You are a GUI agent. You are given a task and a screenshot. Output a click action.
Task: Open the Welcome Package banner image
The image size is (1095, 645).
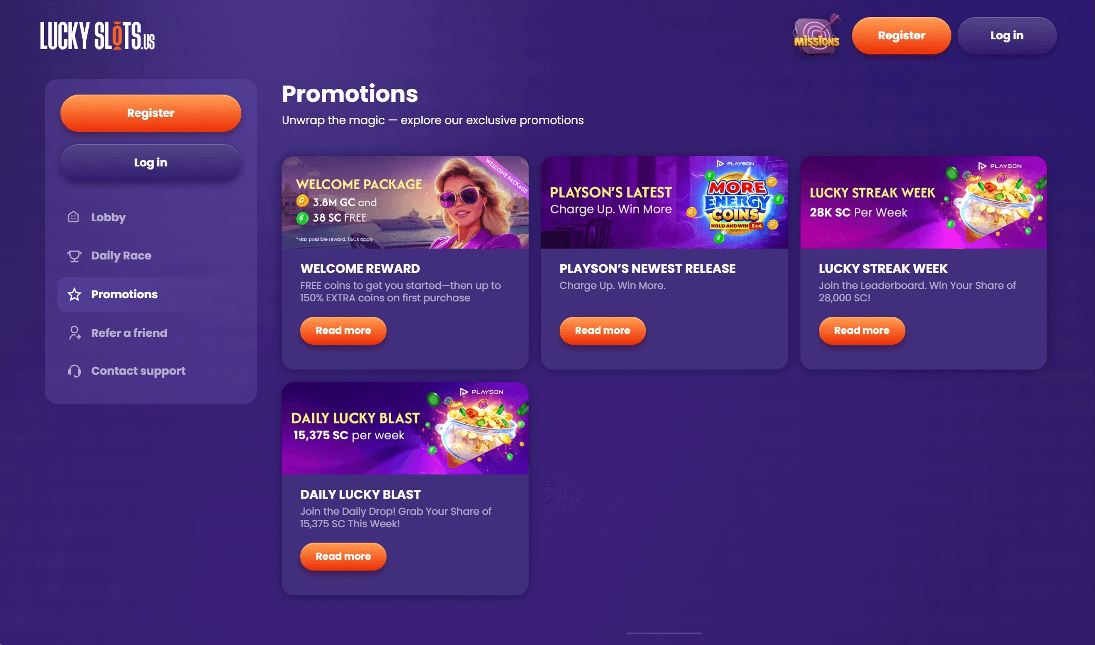coord(405,202)
